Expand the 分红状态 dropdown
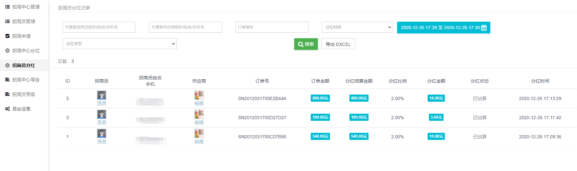Viewport: 577px width, 171px height. (119, 44)
